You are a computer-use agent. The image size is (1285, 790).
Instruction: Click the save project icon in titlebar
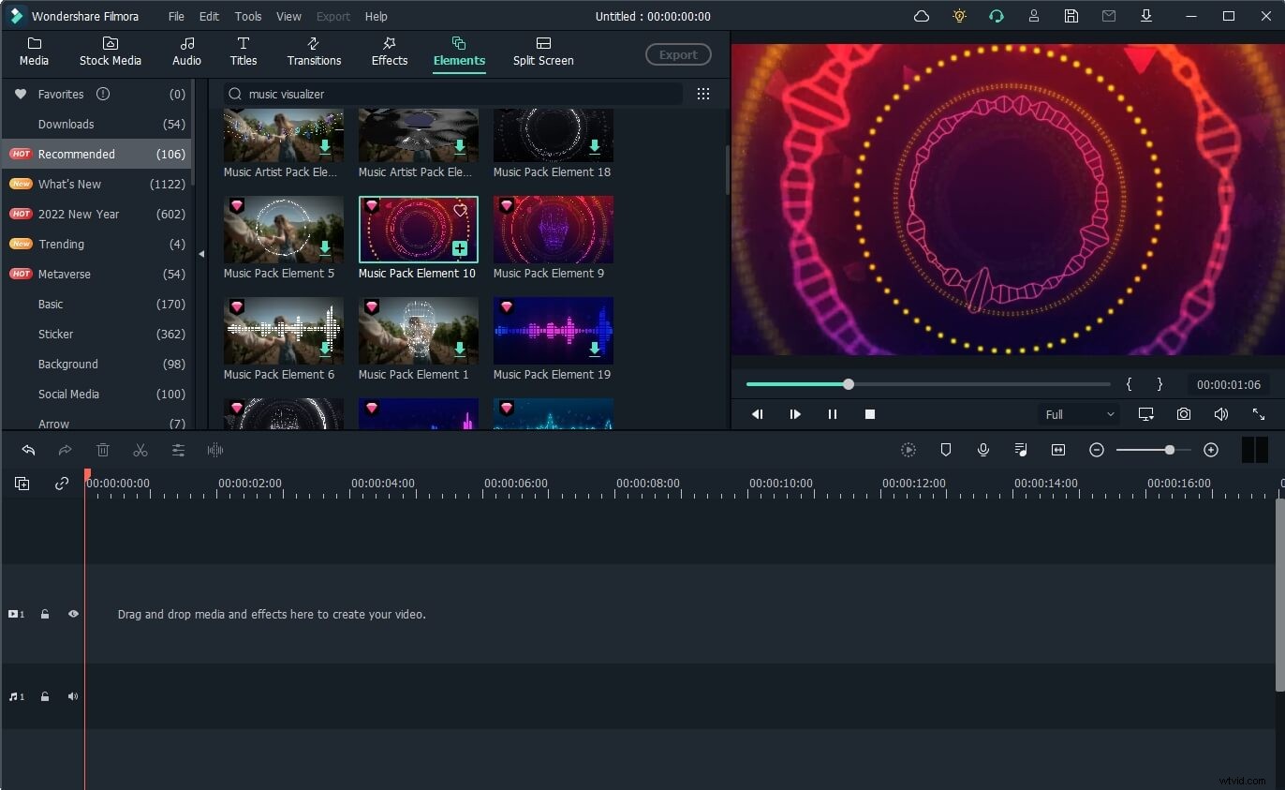(1071, 16)
